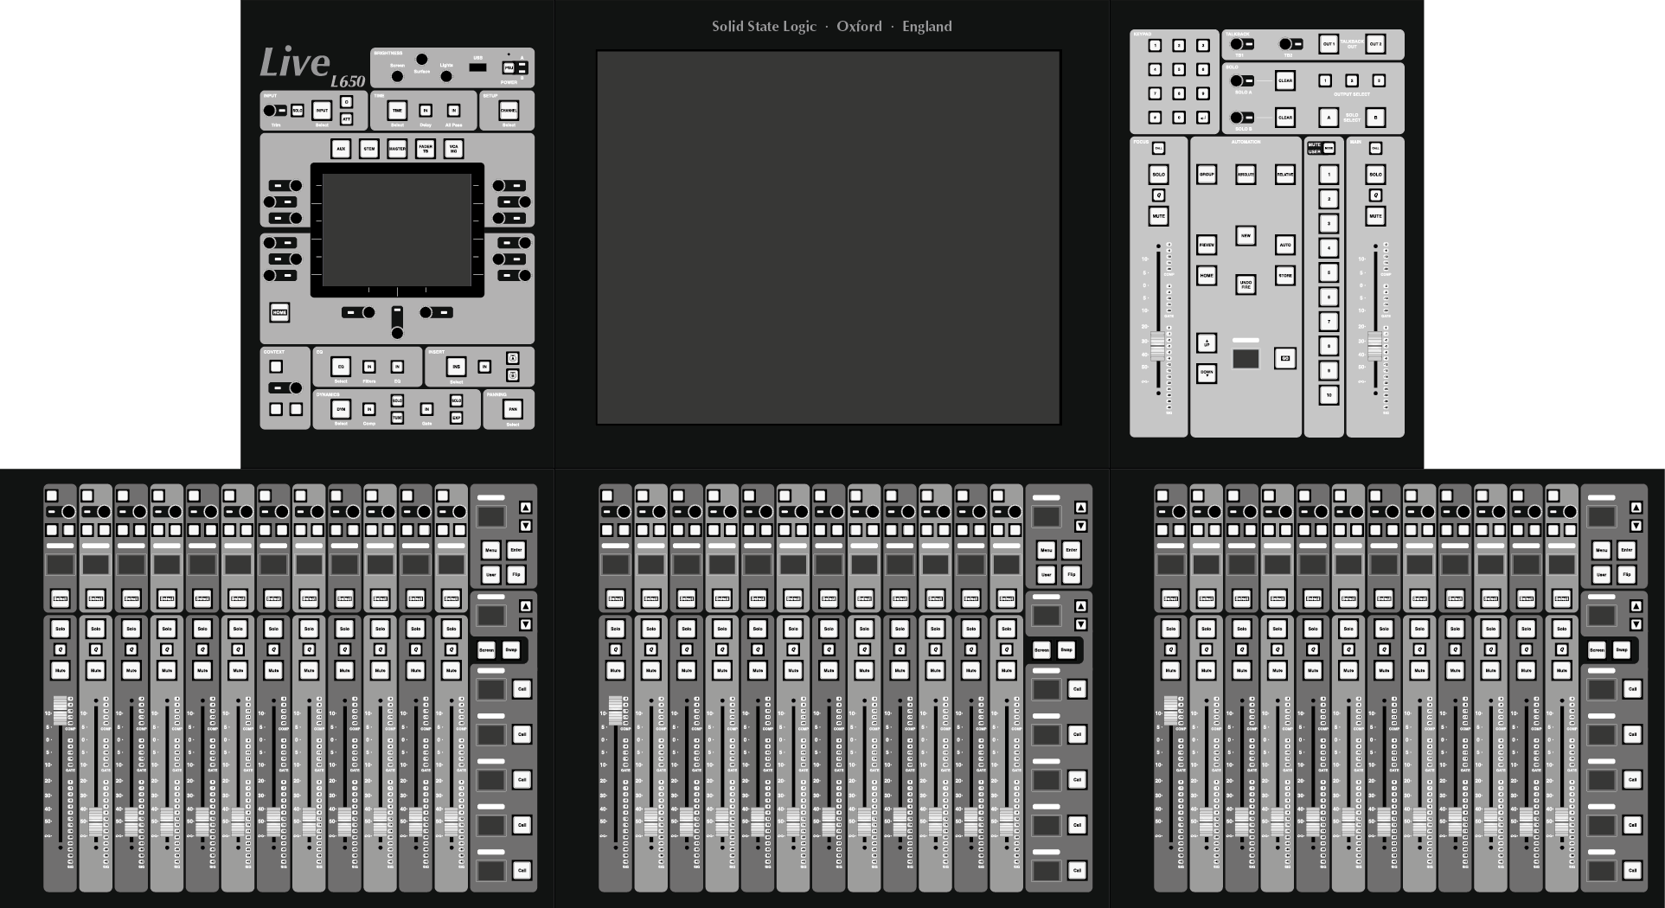Toggle the Gate IN button
This screenshot has height=908, width=1665.
pos(426,409)
